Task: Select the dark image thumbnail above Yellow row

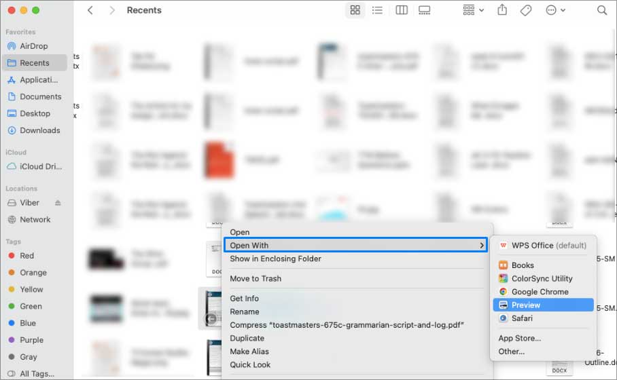Action: [106, 259]
